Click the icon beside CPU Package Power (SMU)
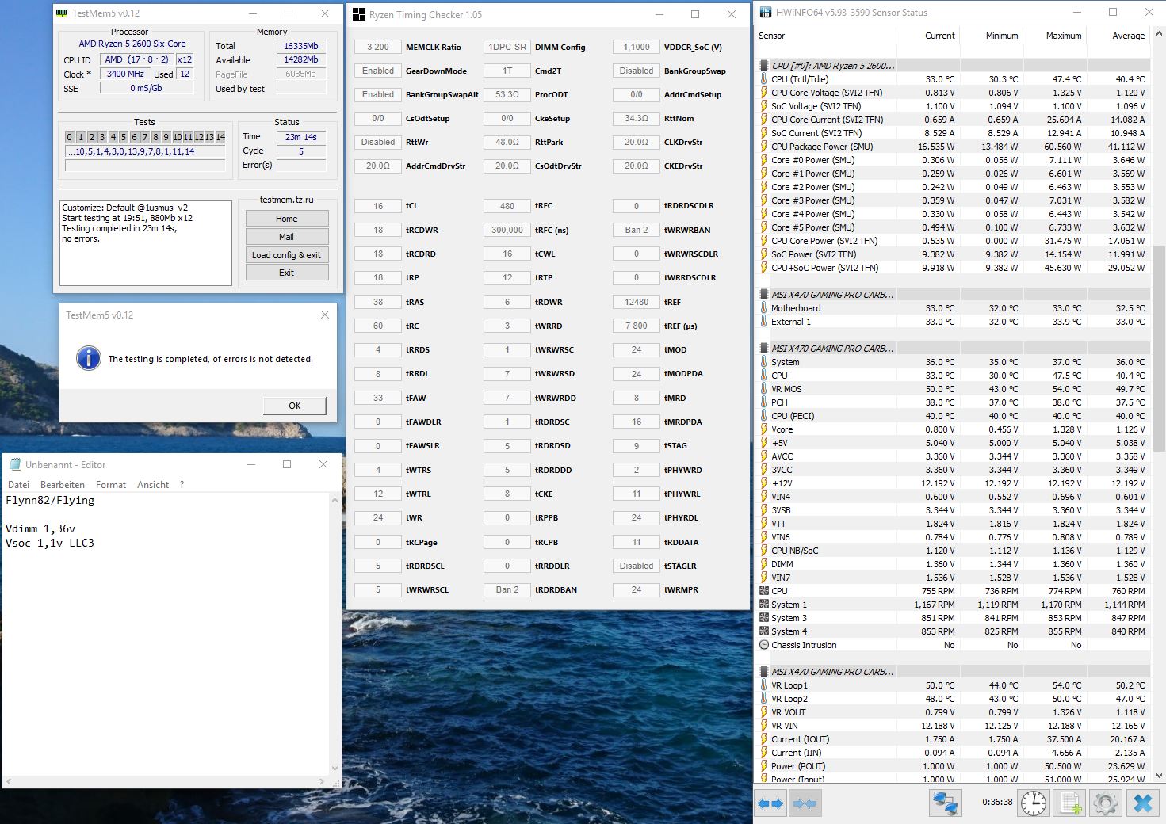 click(764, 147)
